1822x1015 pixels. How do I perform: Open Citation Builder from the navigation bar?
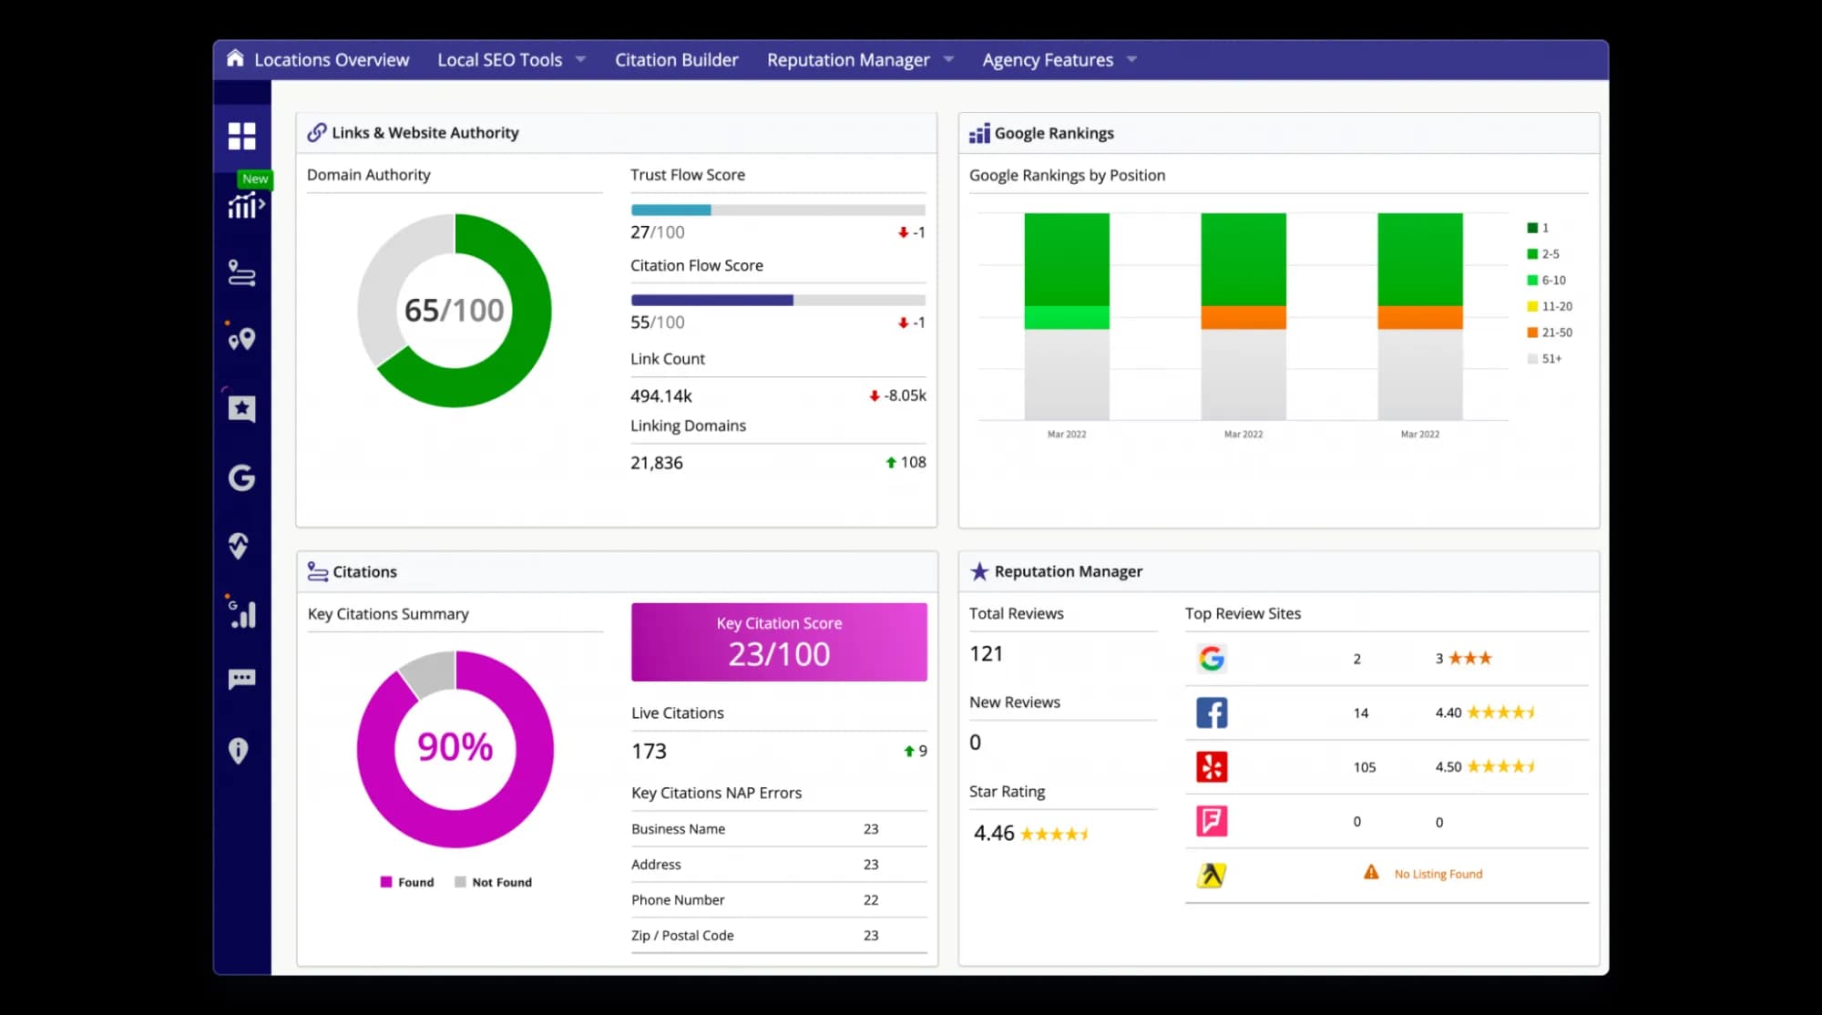pos(676,59)
